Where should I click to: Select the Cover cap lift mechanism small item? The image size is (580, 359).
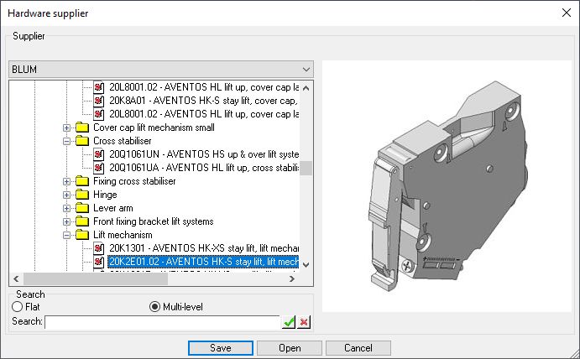154,127
